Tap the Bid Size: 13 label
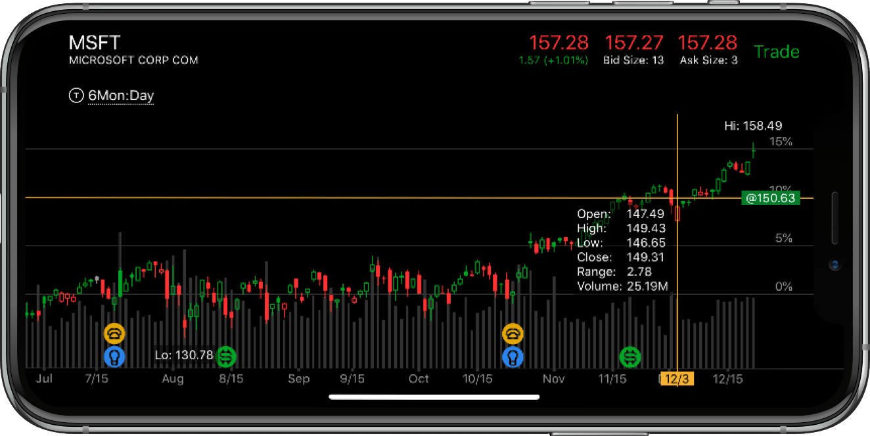 point(633,60)
